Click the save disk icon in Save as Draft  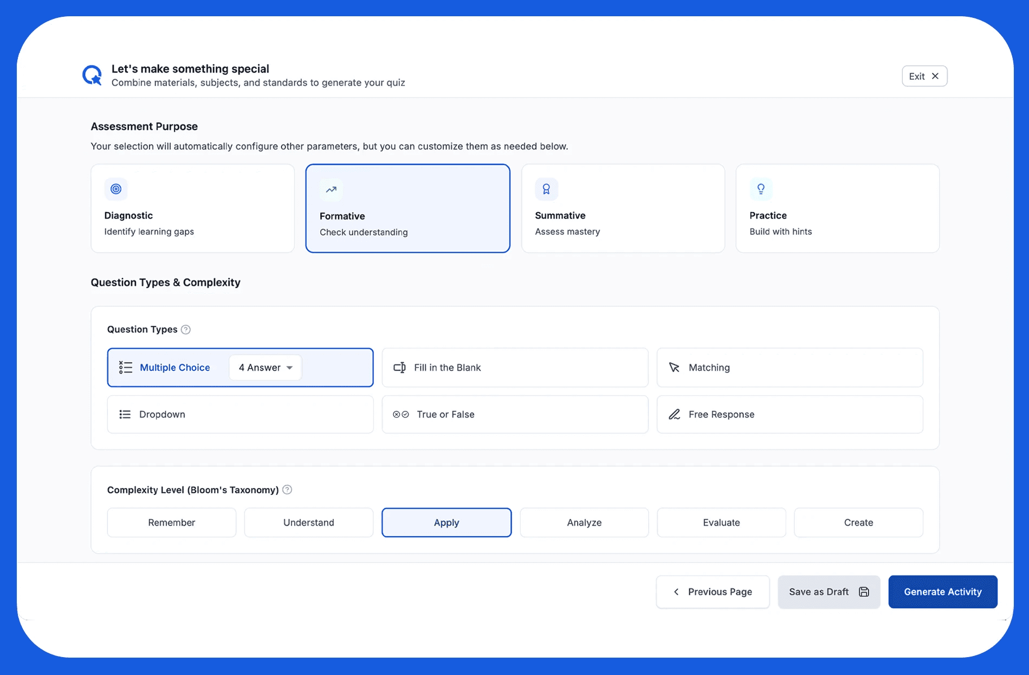864,592
